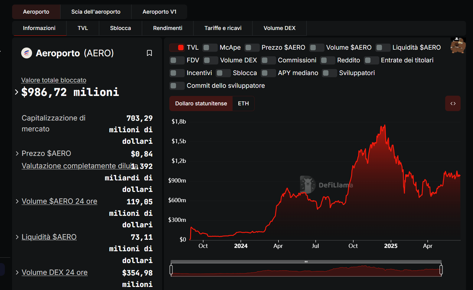
Task: Click the Volume $AERO 24 ore label
Action: click(59, 201)
